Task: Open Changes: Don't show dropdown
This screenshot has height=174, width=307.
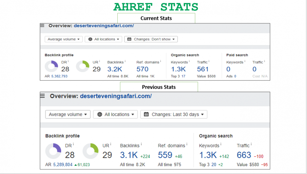Action: click(151, 39)
